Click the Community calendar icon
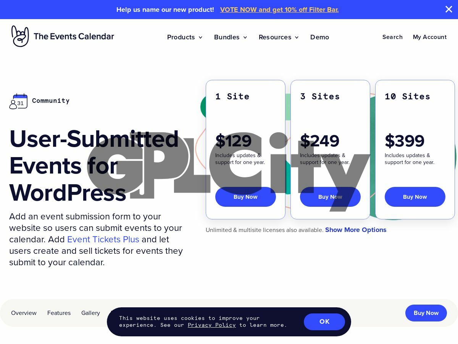The width and height of the screenshot is (458, 344). pos(18,101)
